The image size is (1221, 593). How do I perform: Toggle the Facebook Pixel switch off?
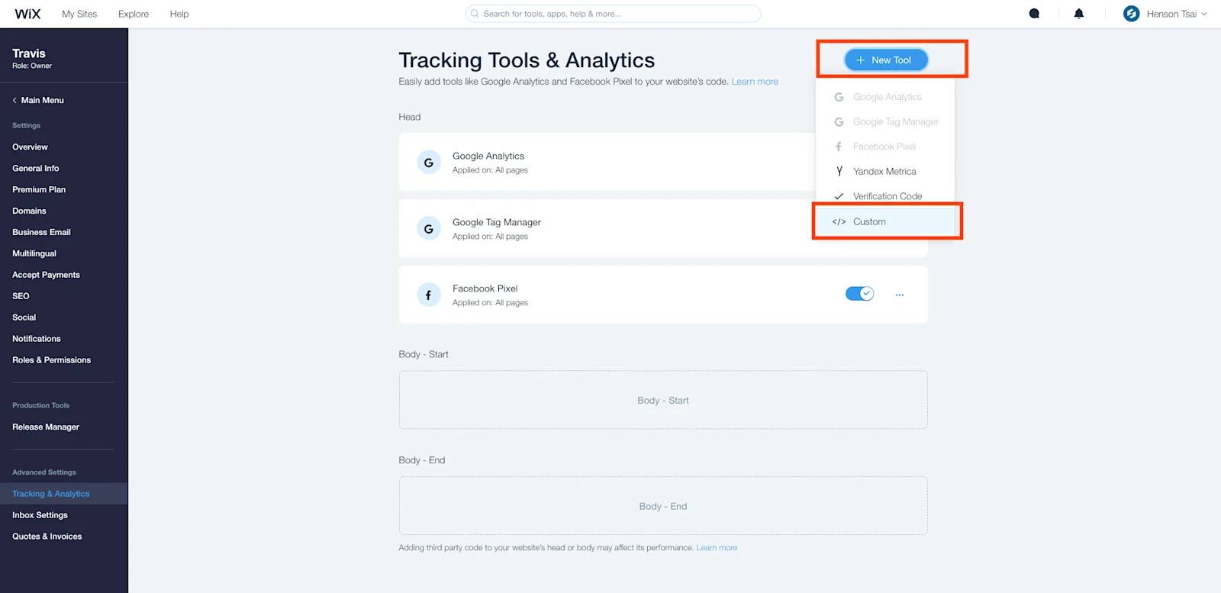[x=859, y=294]
